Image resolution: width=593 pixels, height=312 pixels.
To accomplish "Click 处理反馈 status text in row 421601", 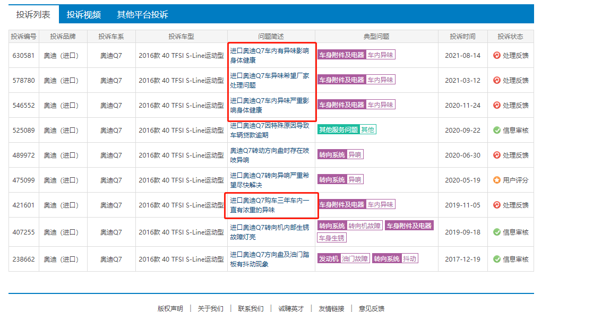I will pyautogui.click(x=515, y=205).
